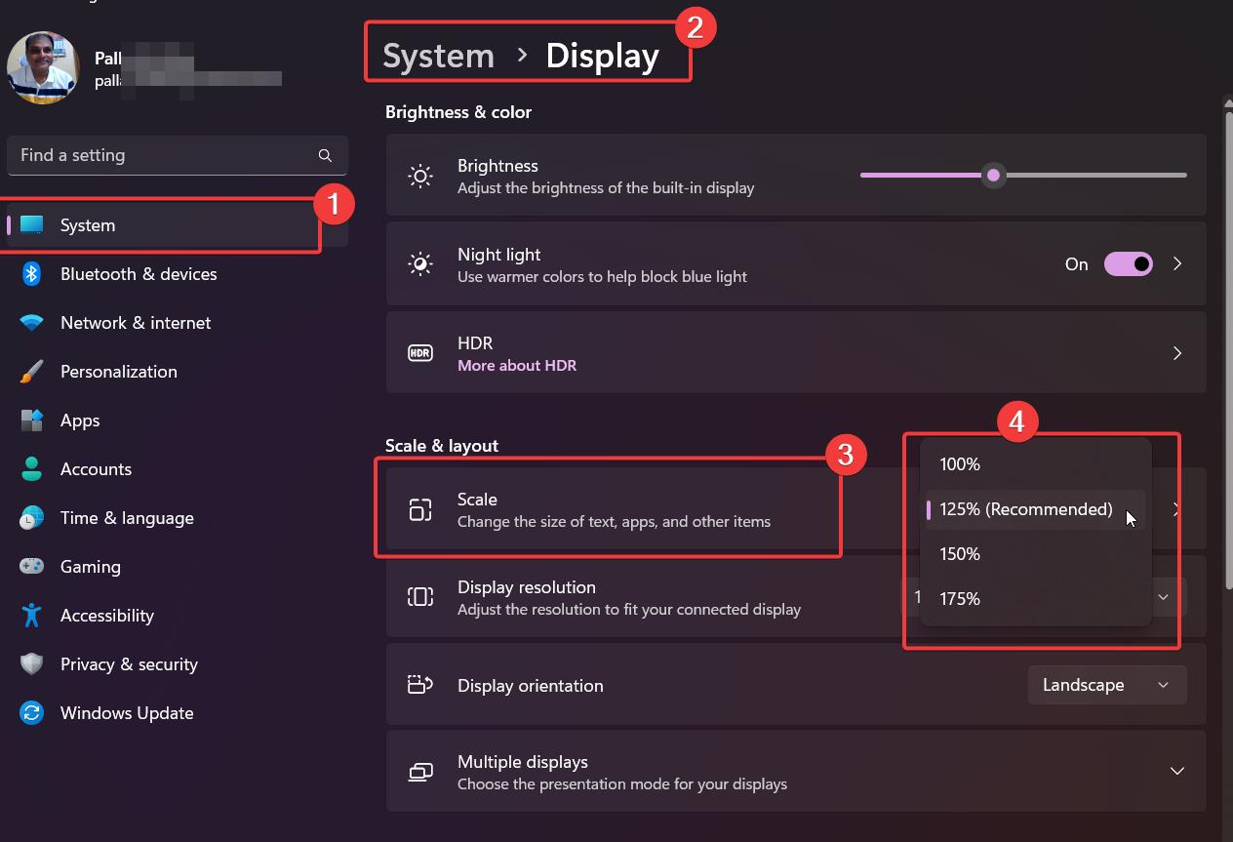
Task: Select 150% scaling option
Action: (x=959, y=553)
